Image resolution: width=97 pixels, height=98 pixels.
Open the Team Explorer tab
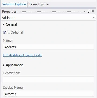point(39,4)
